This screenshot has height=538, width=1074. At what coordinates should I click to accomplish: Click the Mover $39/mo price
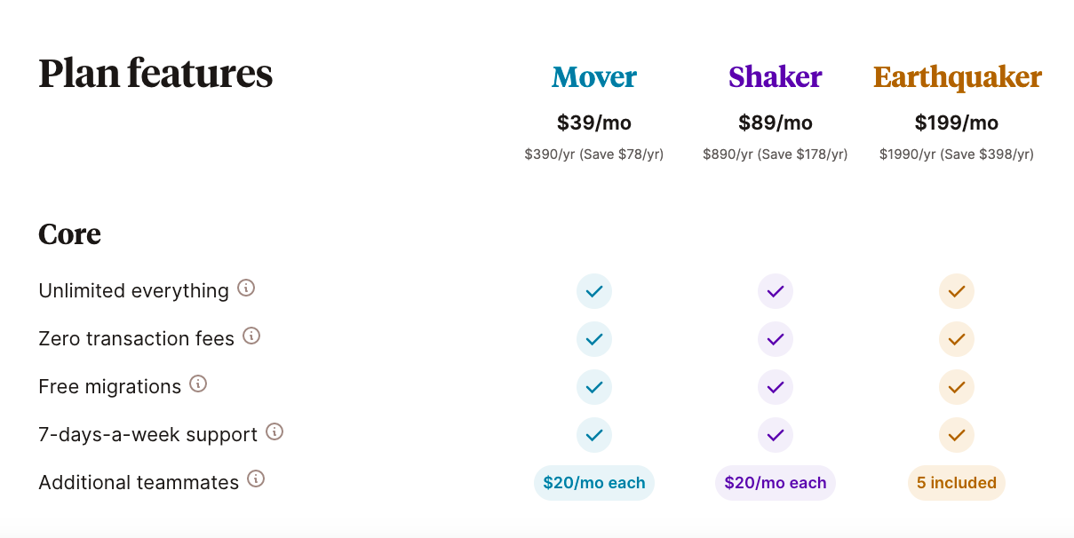(594, 123)
